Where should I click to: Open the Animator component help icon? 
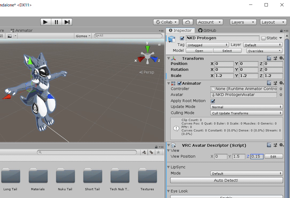tap(269, 83)
